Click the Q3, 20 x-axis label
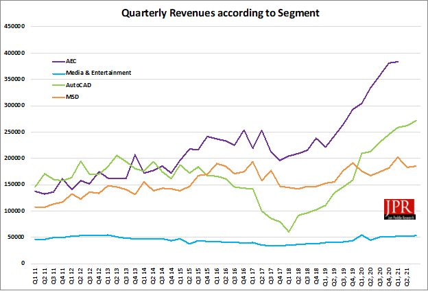 pos(380,277)
